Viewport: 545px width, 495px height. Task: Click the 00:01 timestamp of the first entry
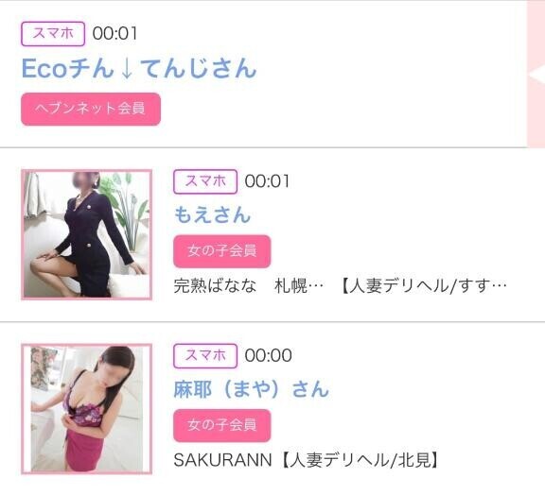pyautogui.click(x=115, y=34)
